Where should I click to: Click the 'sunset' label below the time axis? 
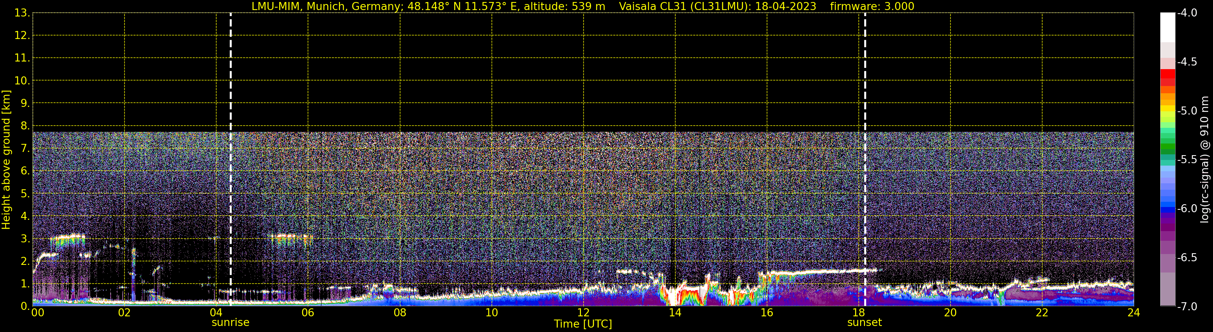click(865, 323)
